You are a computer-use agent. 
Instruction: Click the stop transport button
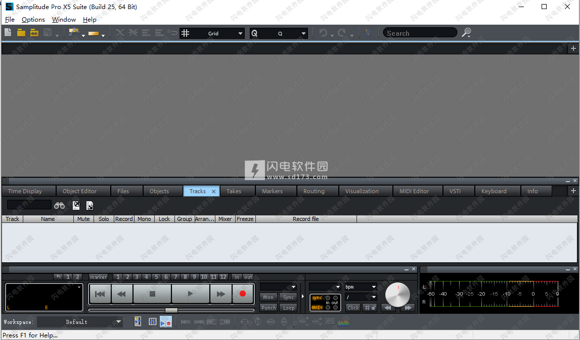(x=152, y=294)
